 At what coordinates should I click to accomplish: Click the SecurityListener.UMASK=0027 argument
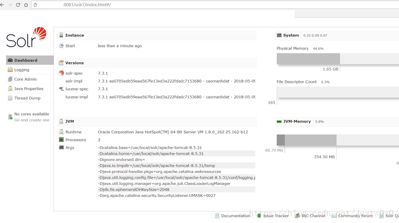[177, 195]
